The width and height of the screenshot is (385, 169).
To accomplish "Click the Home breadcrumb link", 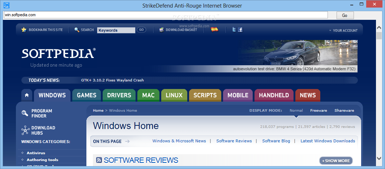I will click(98, 111).
